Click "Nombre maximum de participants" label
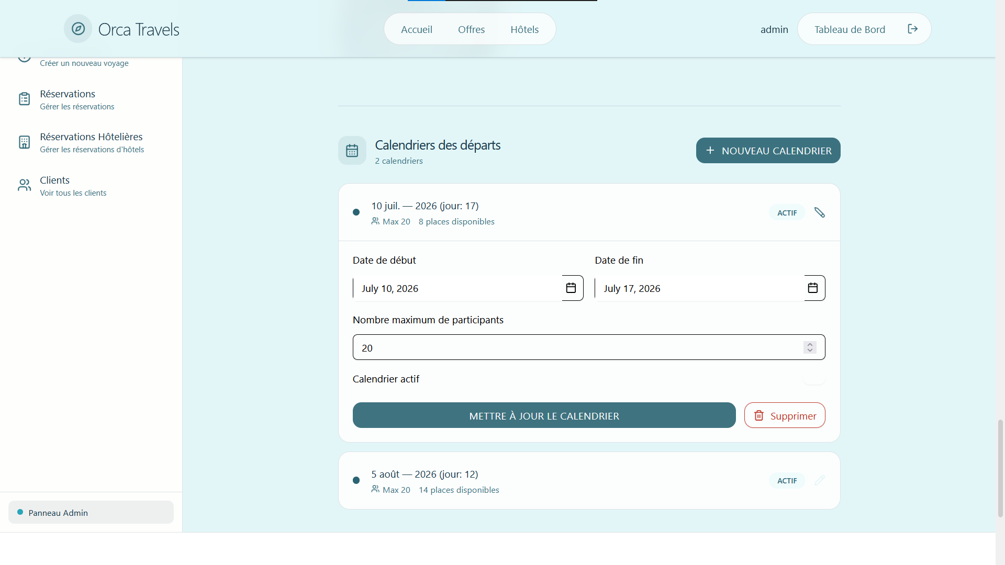Viewport: 1005px width, 565px height. click(428, 320)
